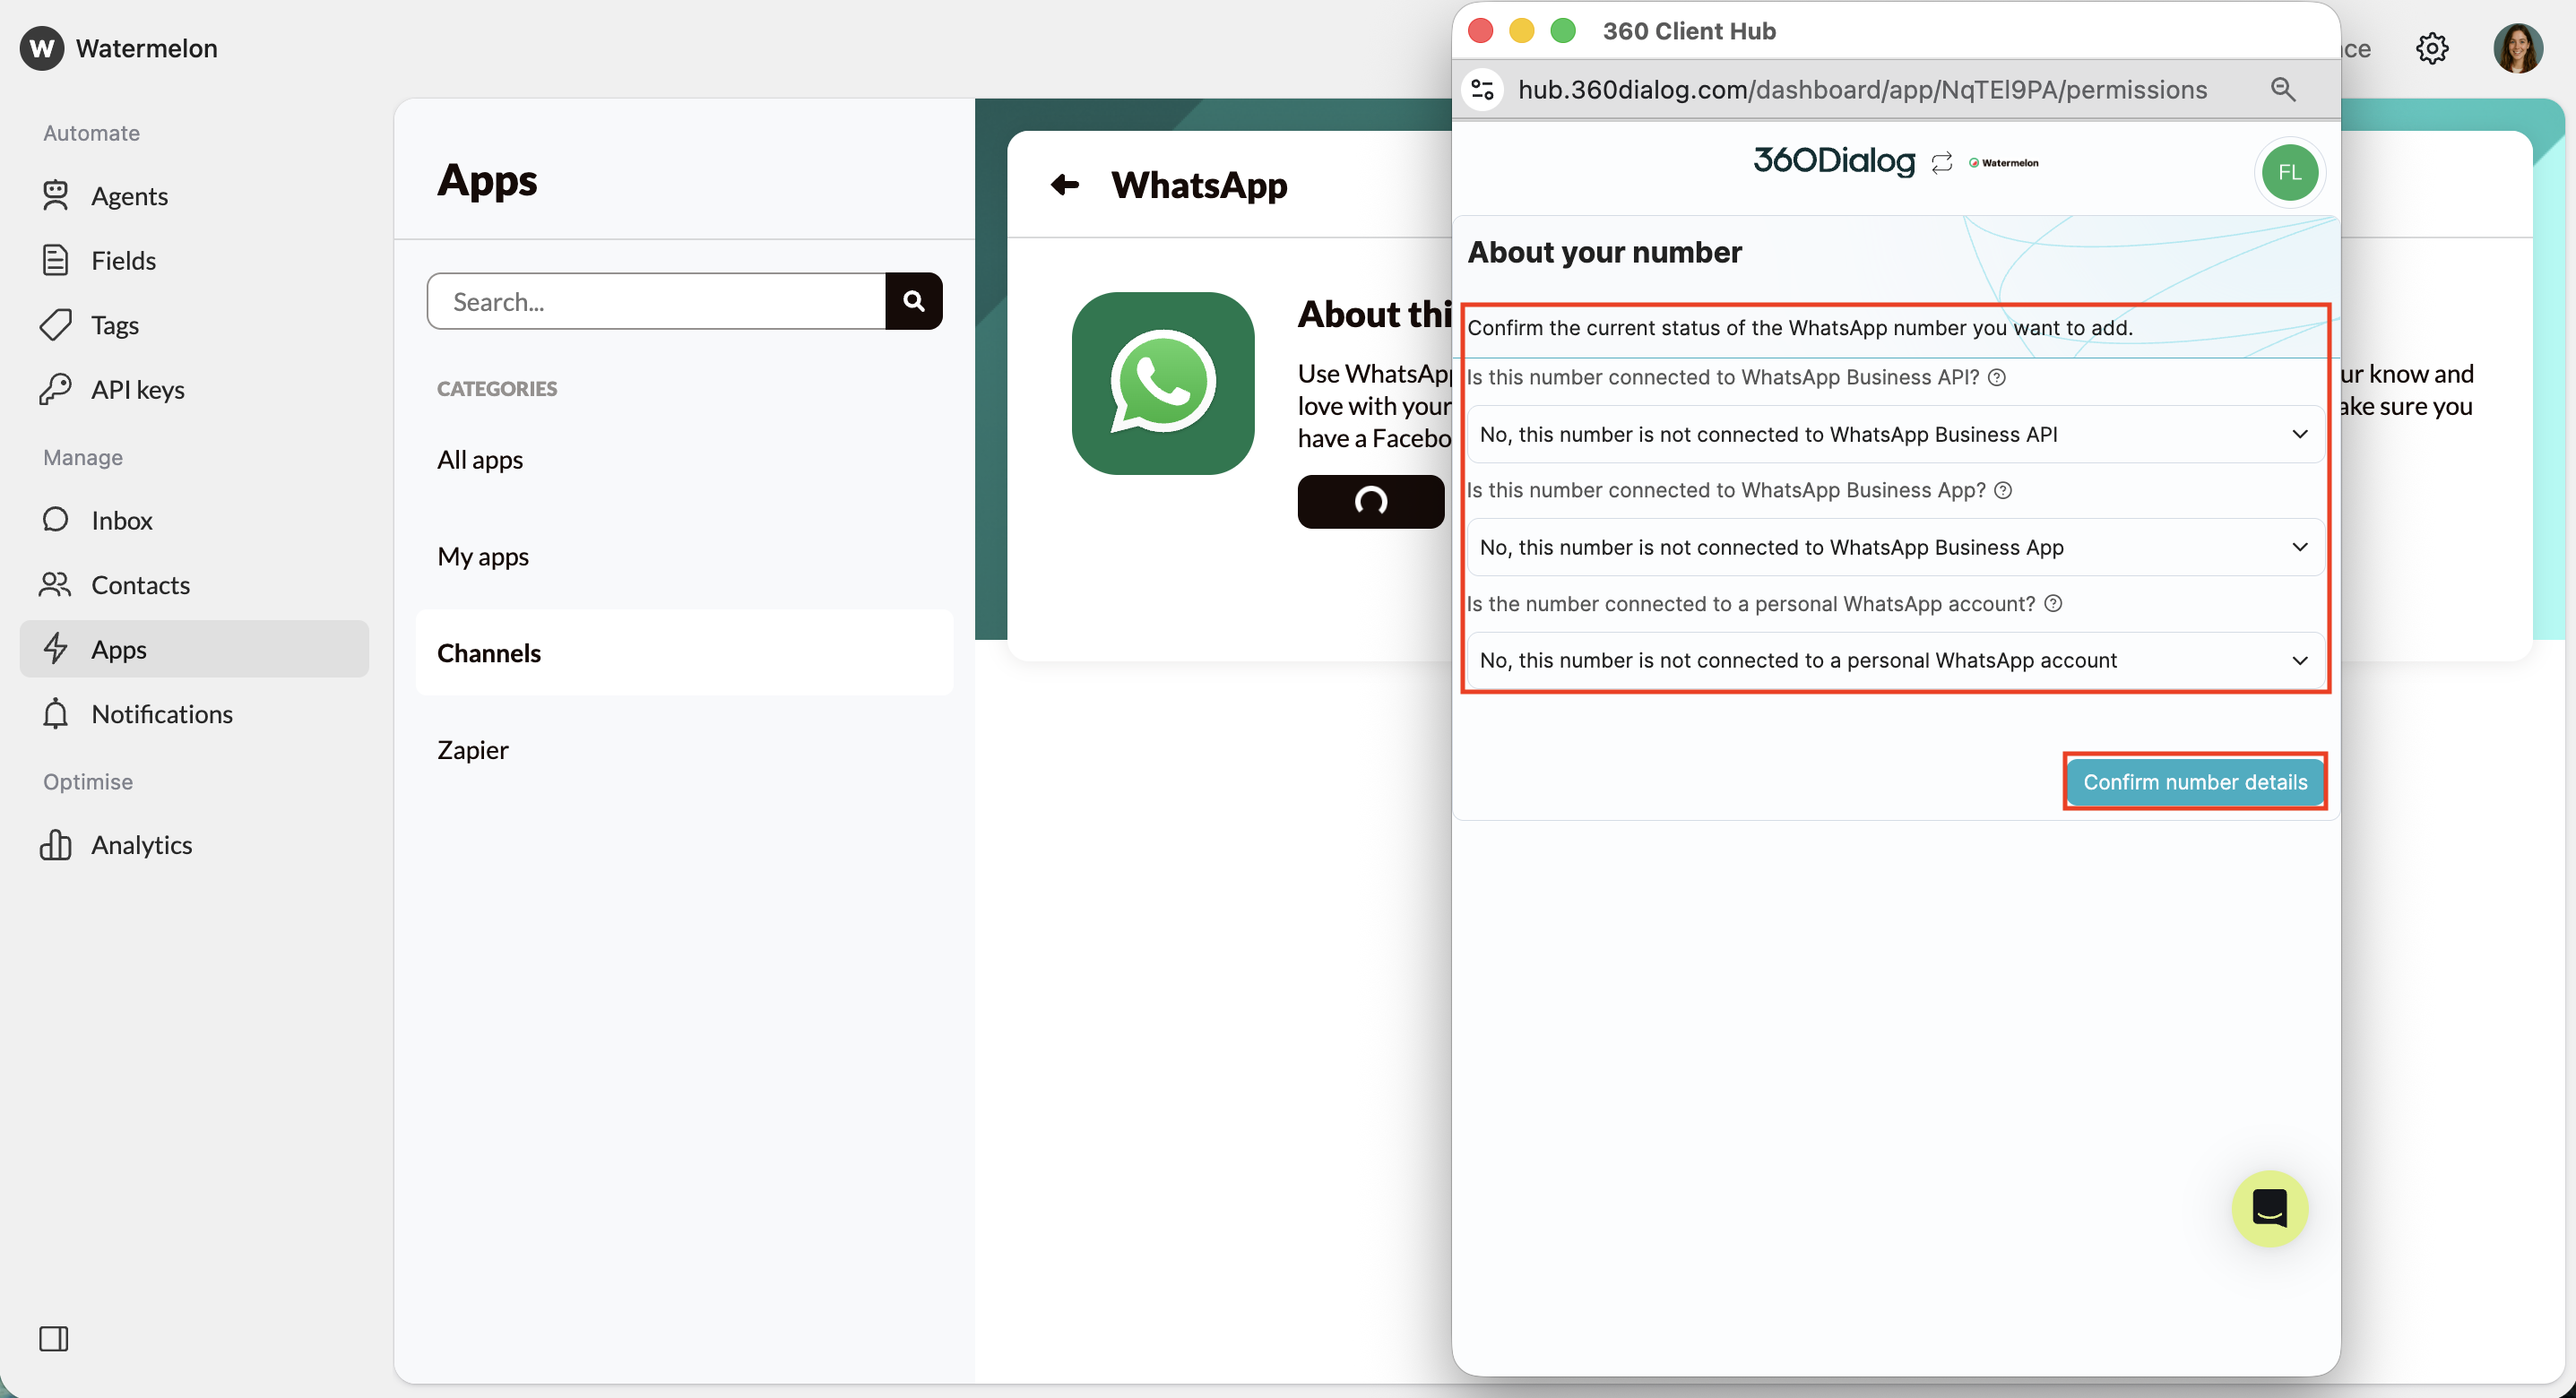Open the Intercom chat bubble
Viewport: 2576px width, 1398px height.
(2270, 1208)
